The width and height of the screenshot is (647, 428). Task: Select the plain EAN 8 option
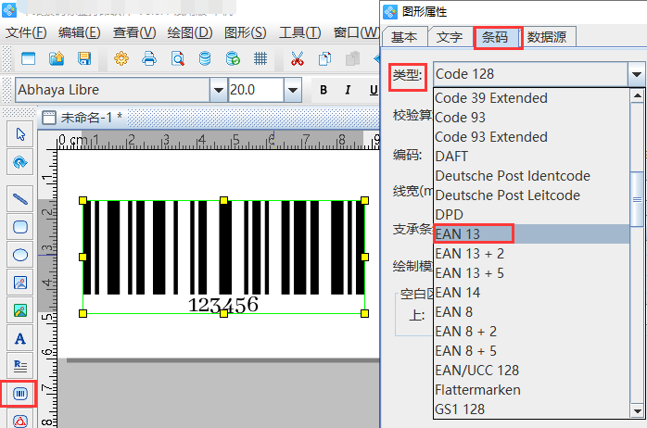tap(531, 311)
